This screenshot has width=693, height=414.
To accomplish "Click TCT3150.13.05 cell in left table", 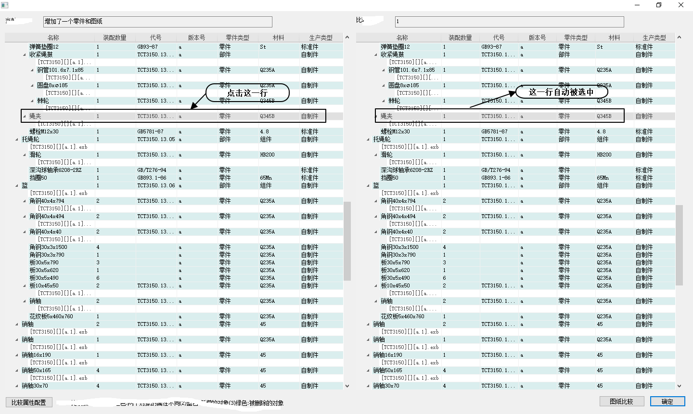I will (x=156, y=139).
